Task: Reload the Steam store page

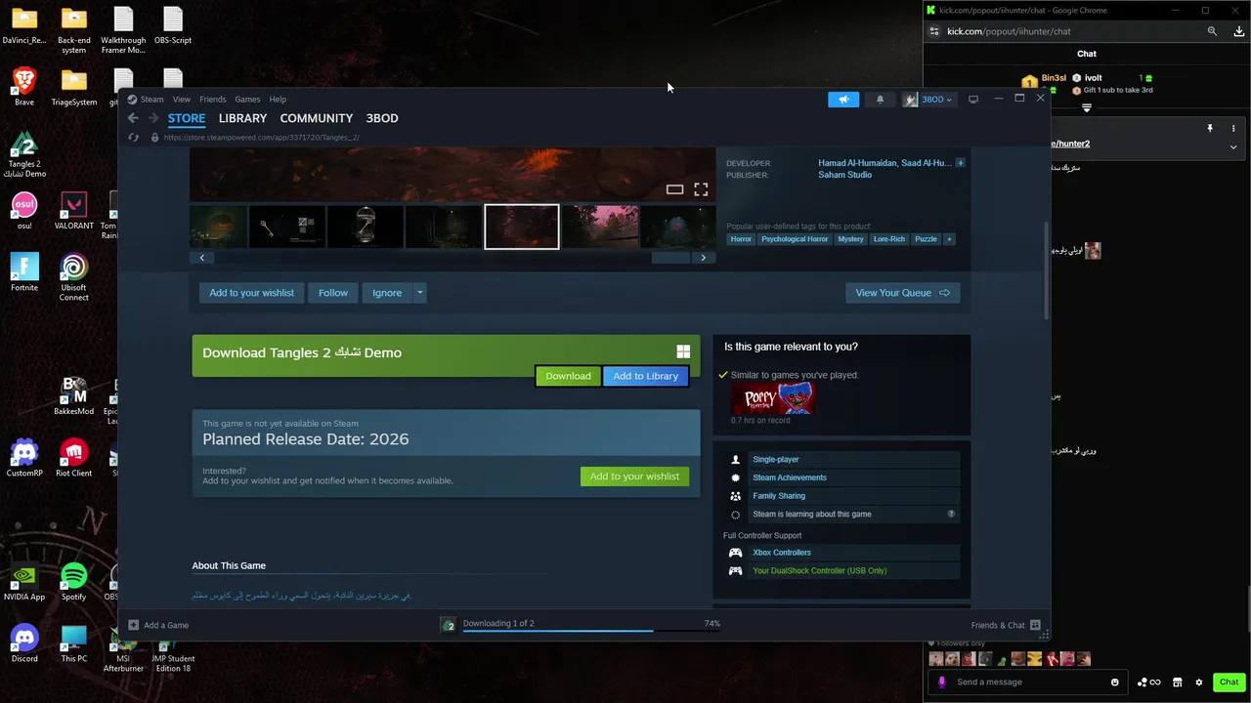Action: tap(134, 138)
